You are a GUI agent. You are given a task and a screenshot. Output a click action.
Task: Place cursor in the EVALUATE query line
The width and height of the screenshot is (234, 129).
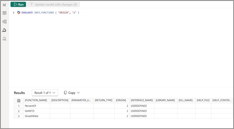(x=50, y=13)
